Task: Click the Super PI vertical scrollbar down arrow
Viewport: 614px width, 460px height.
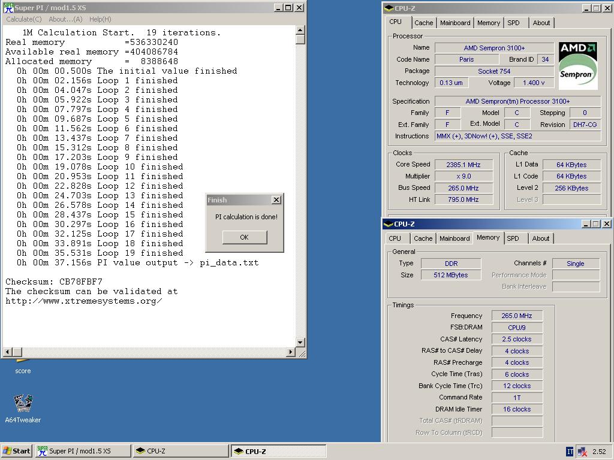Action: pyautogui.click(x=300, y=342)
